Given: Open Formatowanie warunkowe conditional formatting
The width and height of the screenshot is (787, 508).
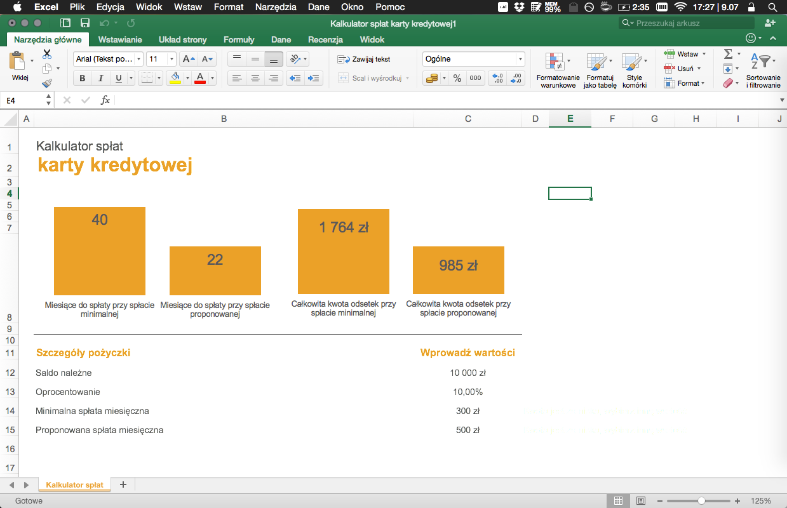Looking at the screenshot, I should 557,70.
